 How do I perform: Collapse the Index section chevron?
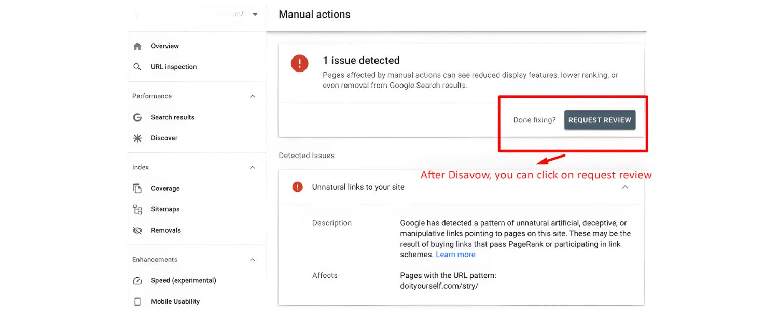click(x=253, y=168)
